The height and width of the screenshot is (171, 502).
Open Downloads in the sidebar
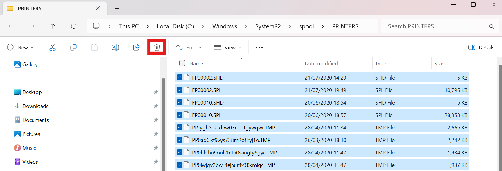click(35, 106)
